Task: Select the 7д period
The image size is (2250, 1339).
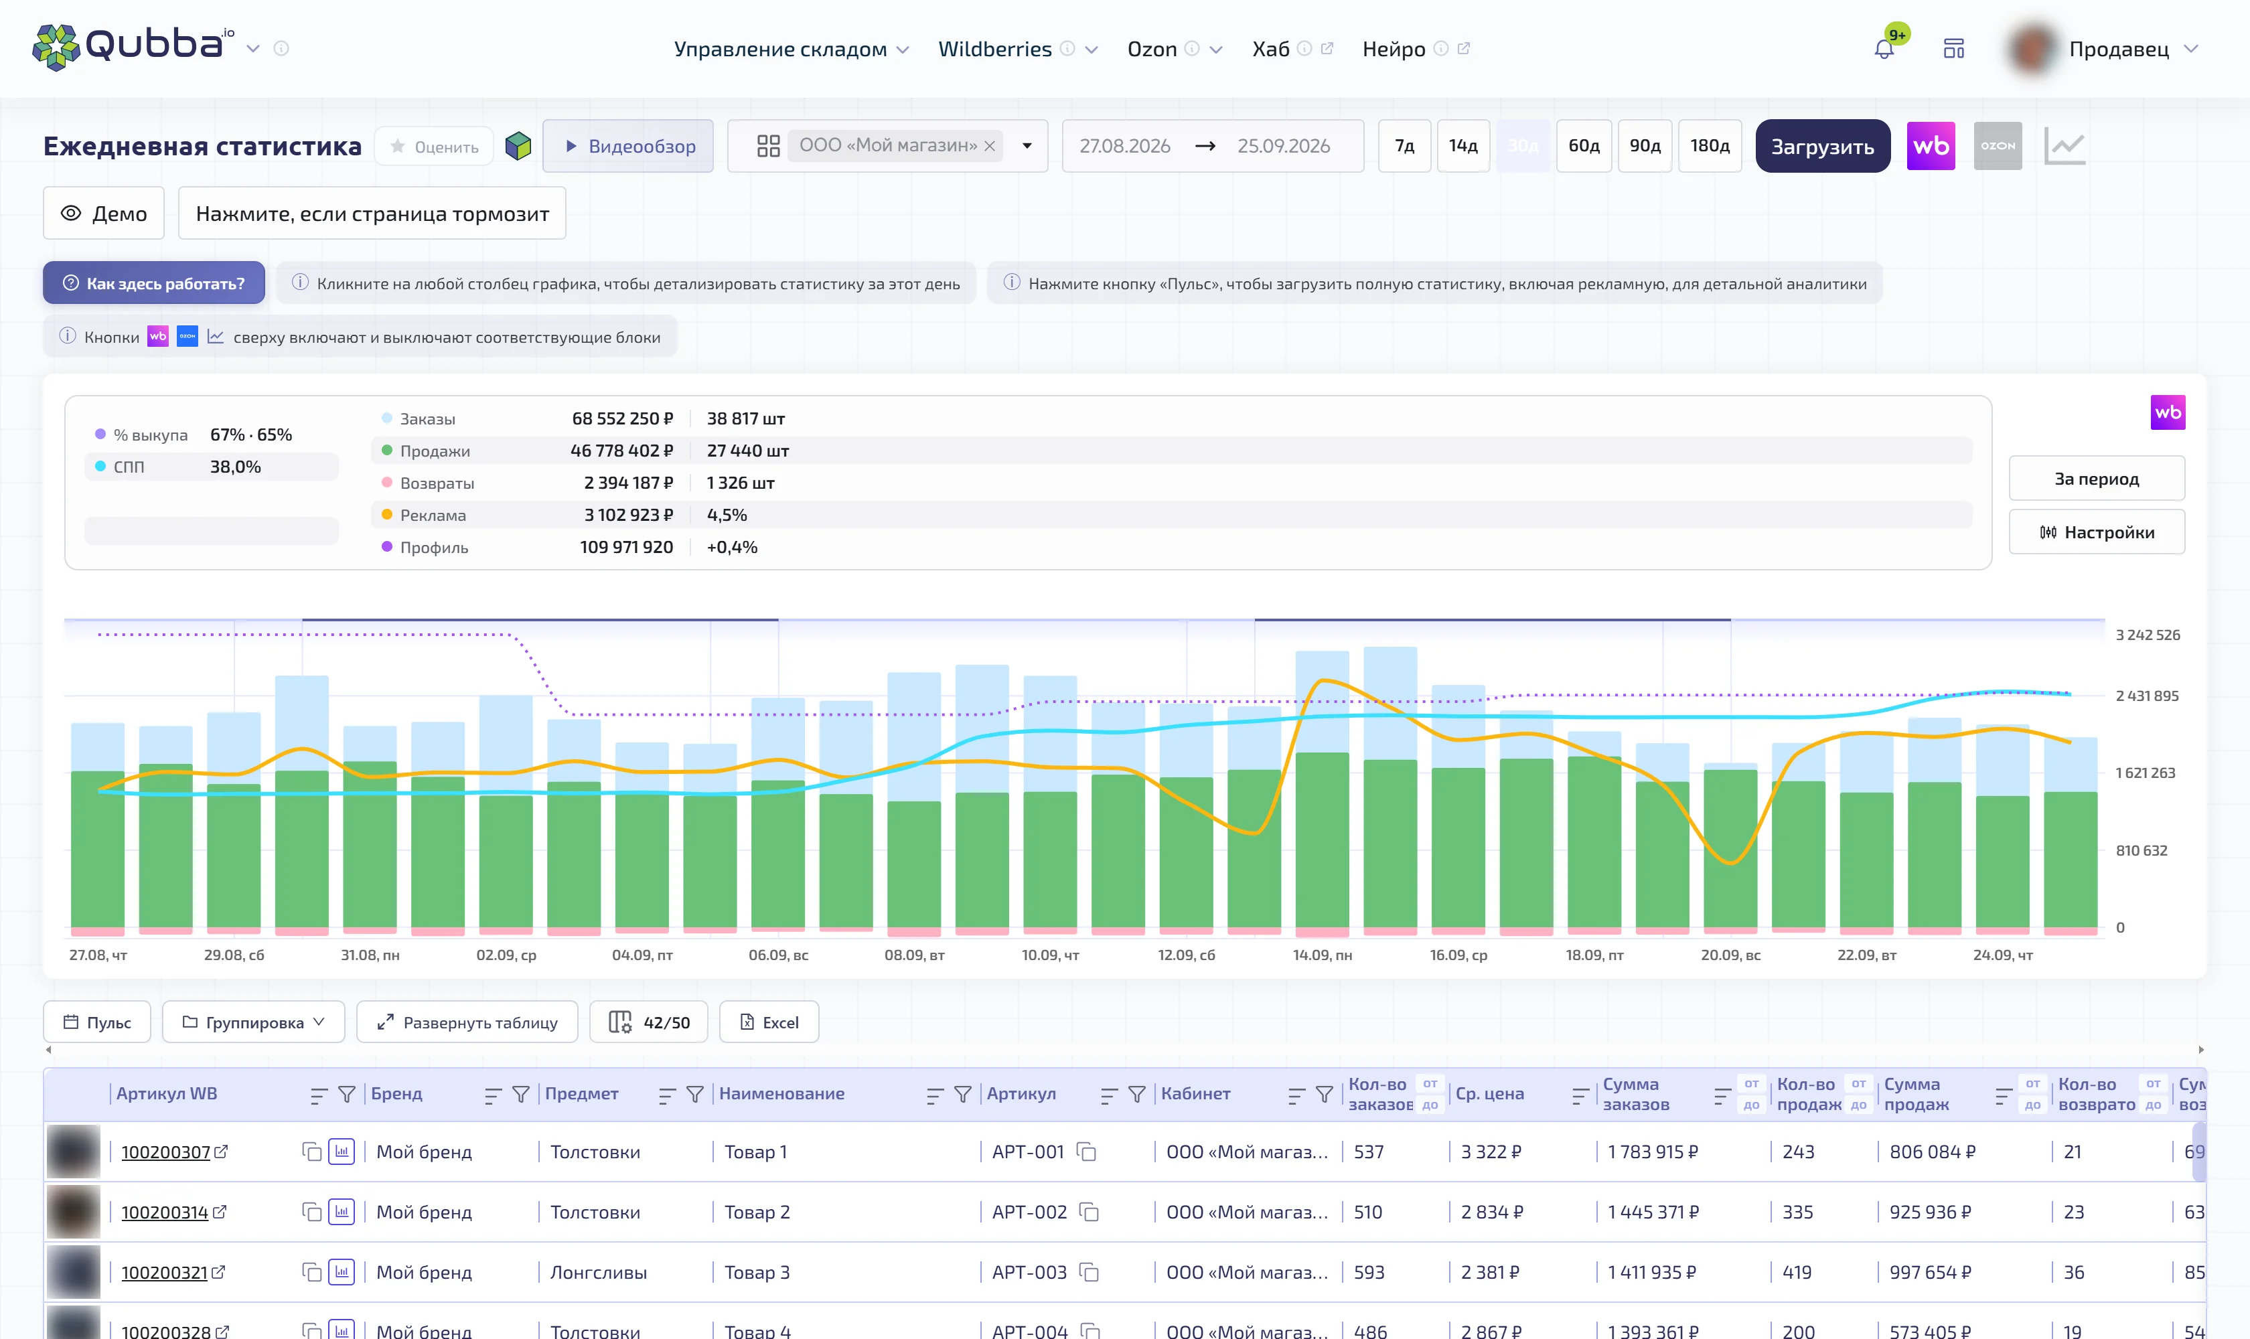Action: point(1404,146)
